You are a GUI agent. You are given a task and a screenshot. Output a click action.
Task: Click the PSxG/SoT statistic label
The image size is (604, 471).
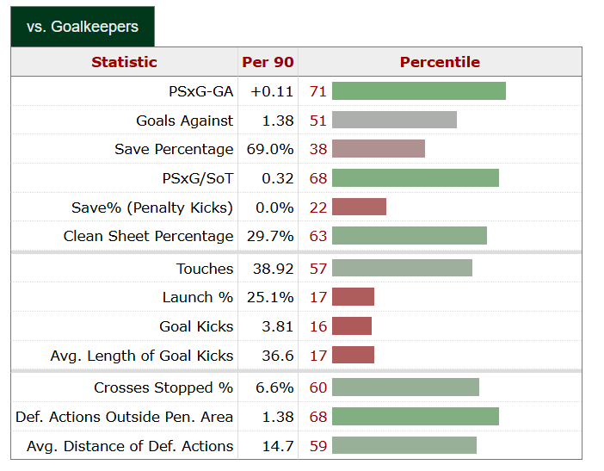click(x=196, y=178)
